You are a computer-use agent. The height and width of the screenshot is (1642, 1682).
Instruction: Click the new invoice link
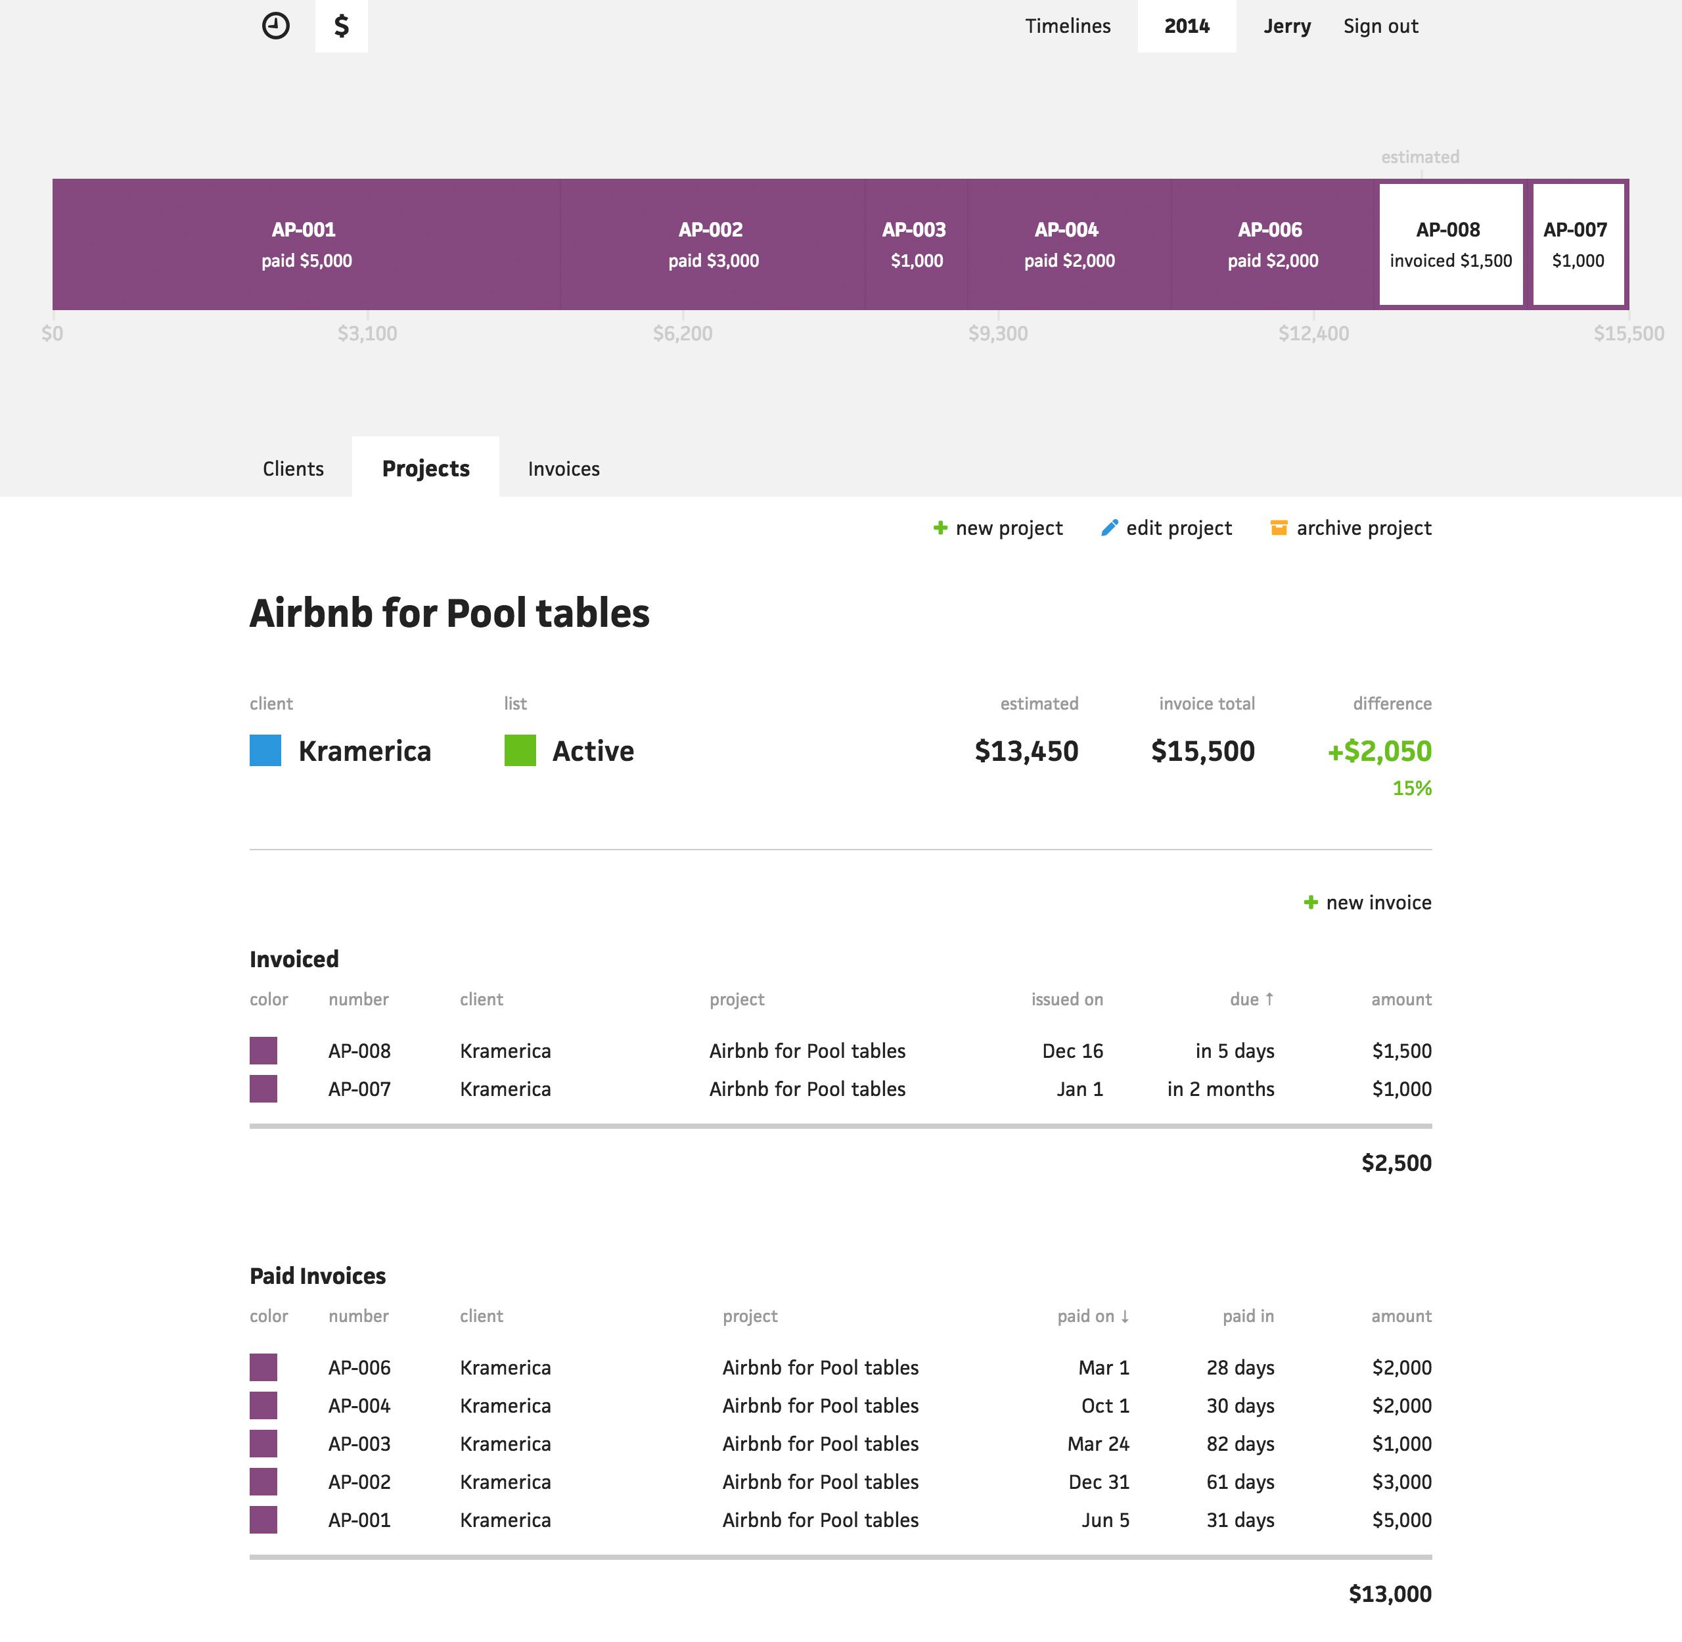(1379, 902)
